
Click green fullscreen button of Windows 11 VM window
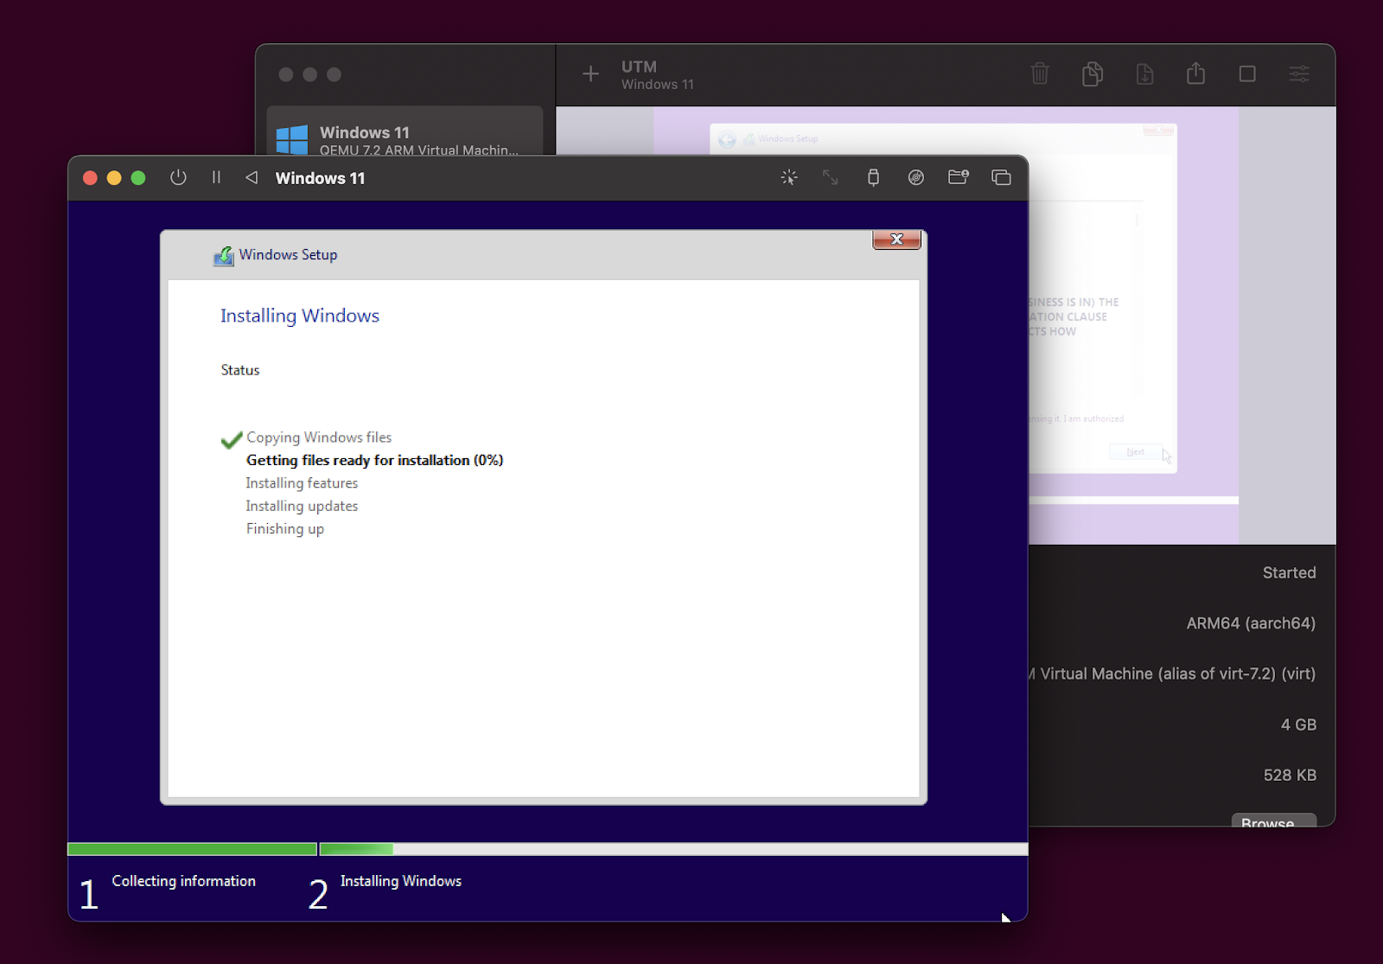point(138,178)
